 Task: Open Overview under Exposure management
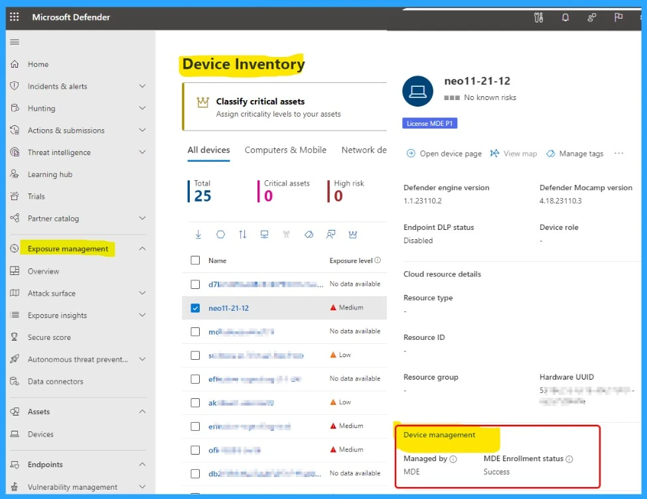click(x=43, y=271)
